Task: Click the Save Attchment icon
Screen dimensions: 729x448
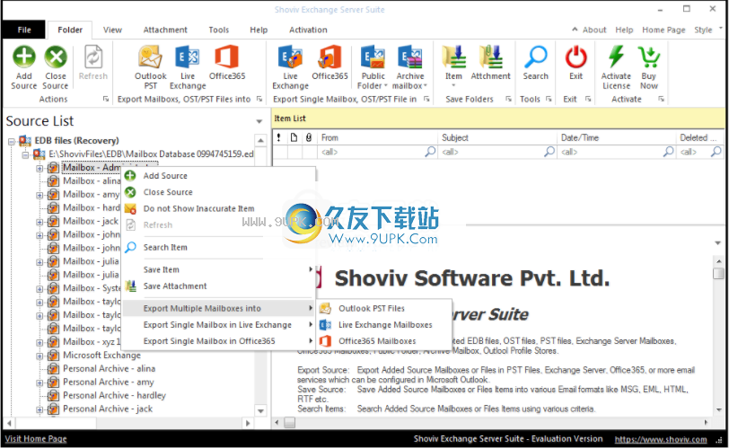Action: pyautogui.click(x=490, y=57)
